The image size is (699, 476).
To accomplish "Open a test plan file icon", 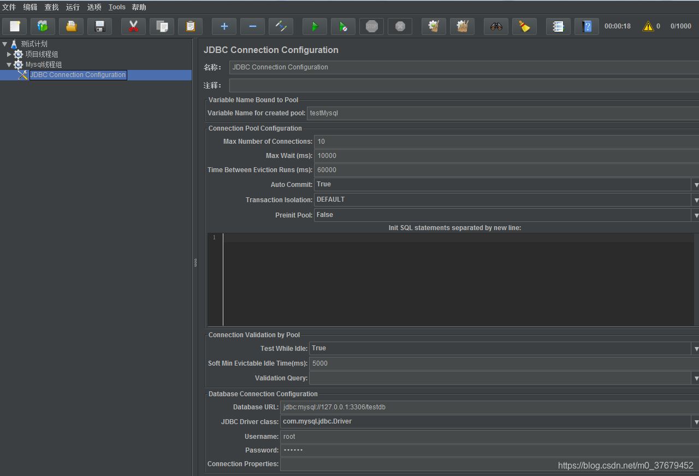I will pyautogui.click(x=71, y=26).
